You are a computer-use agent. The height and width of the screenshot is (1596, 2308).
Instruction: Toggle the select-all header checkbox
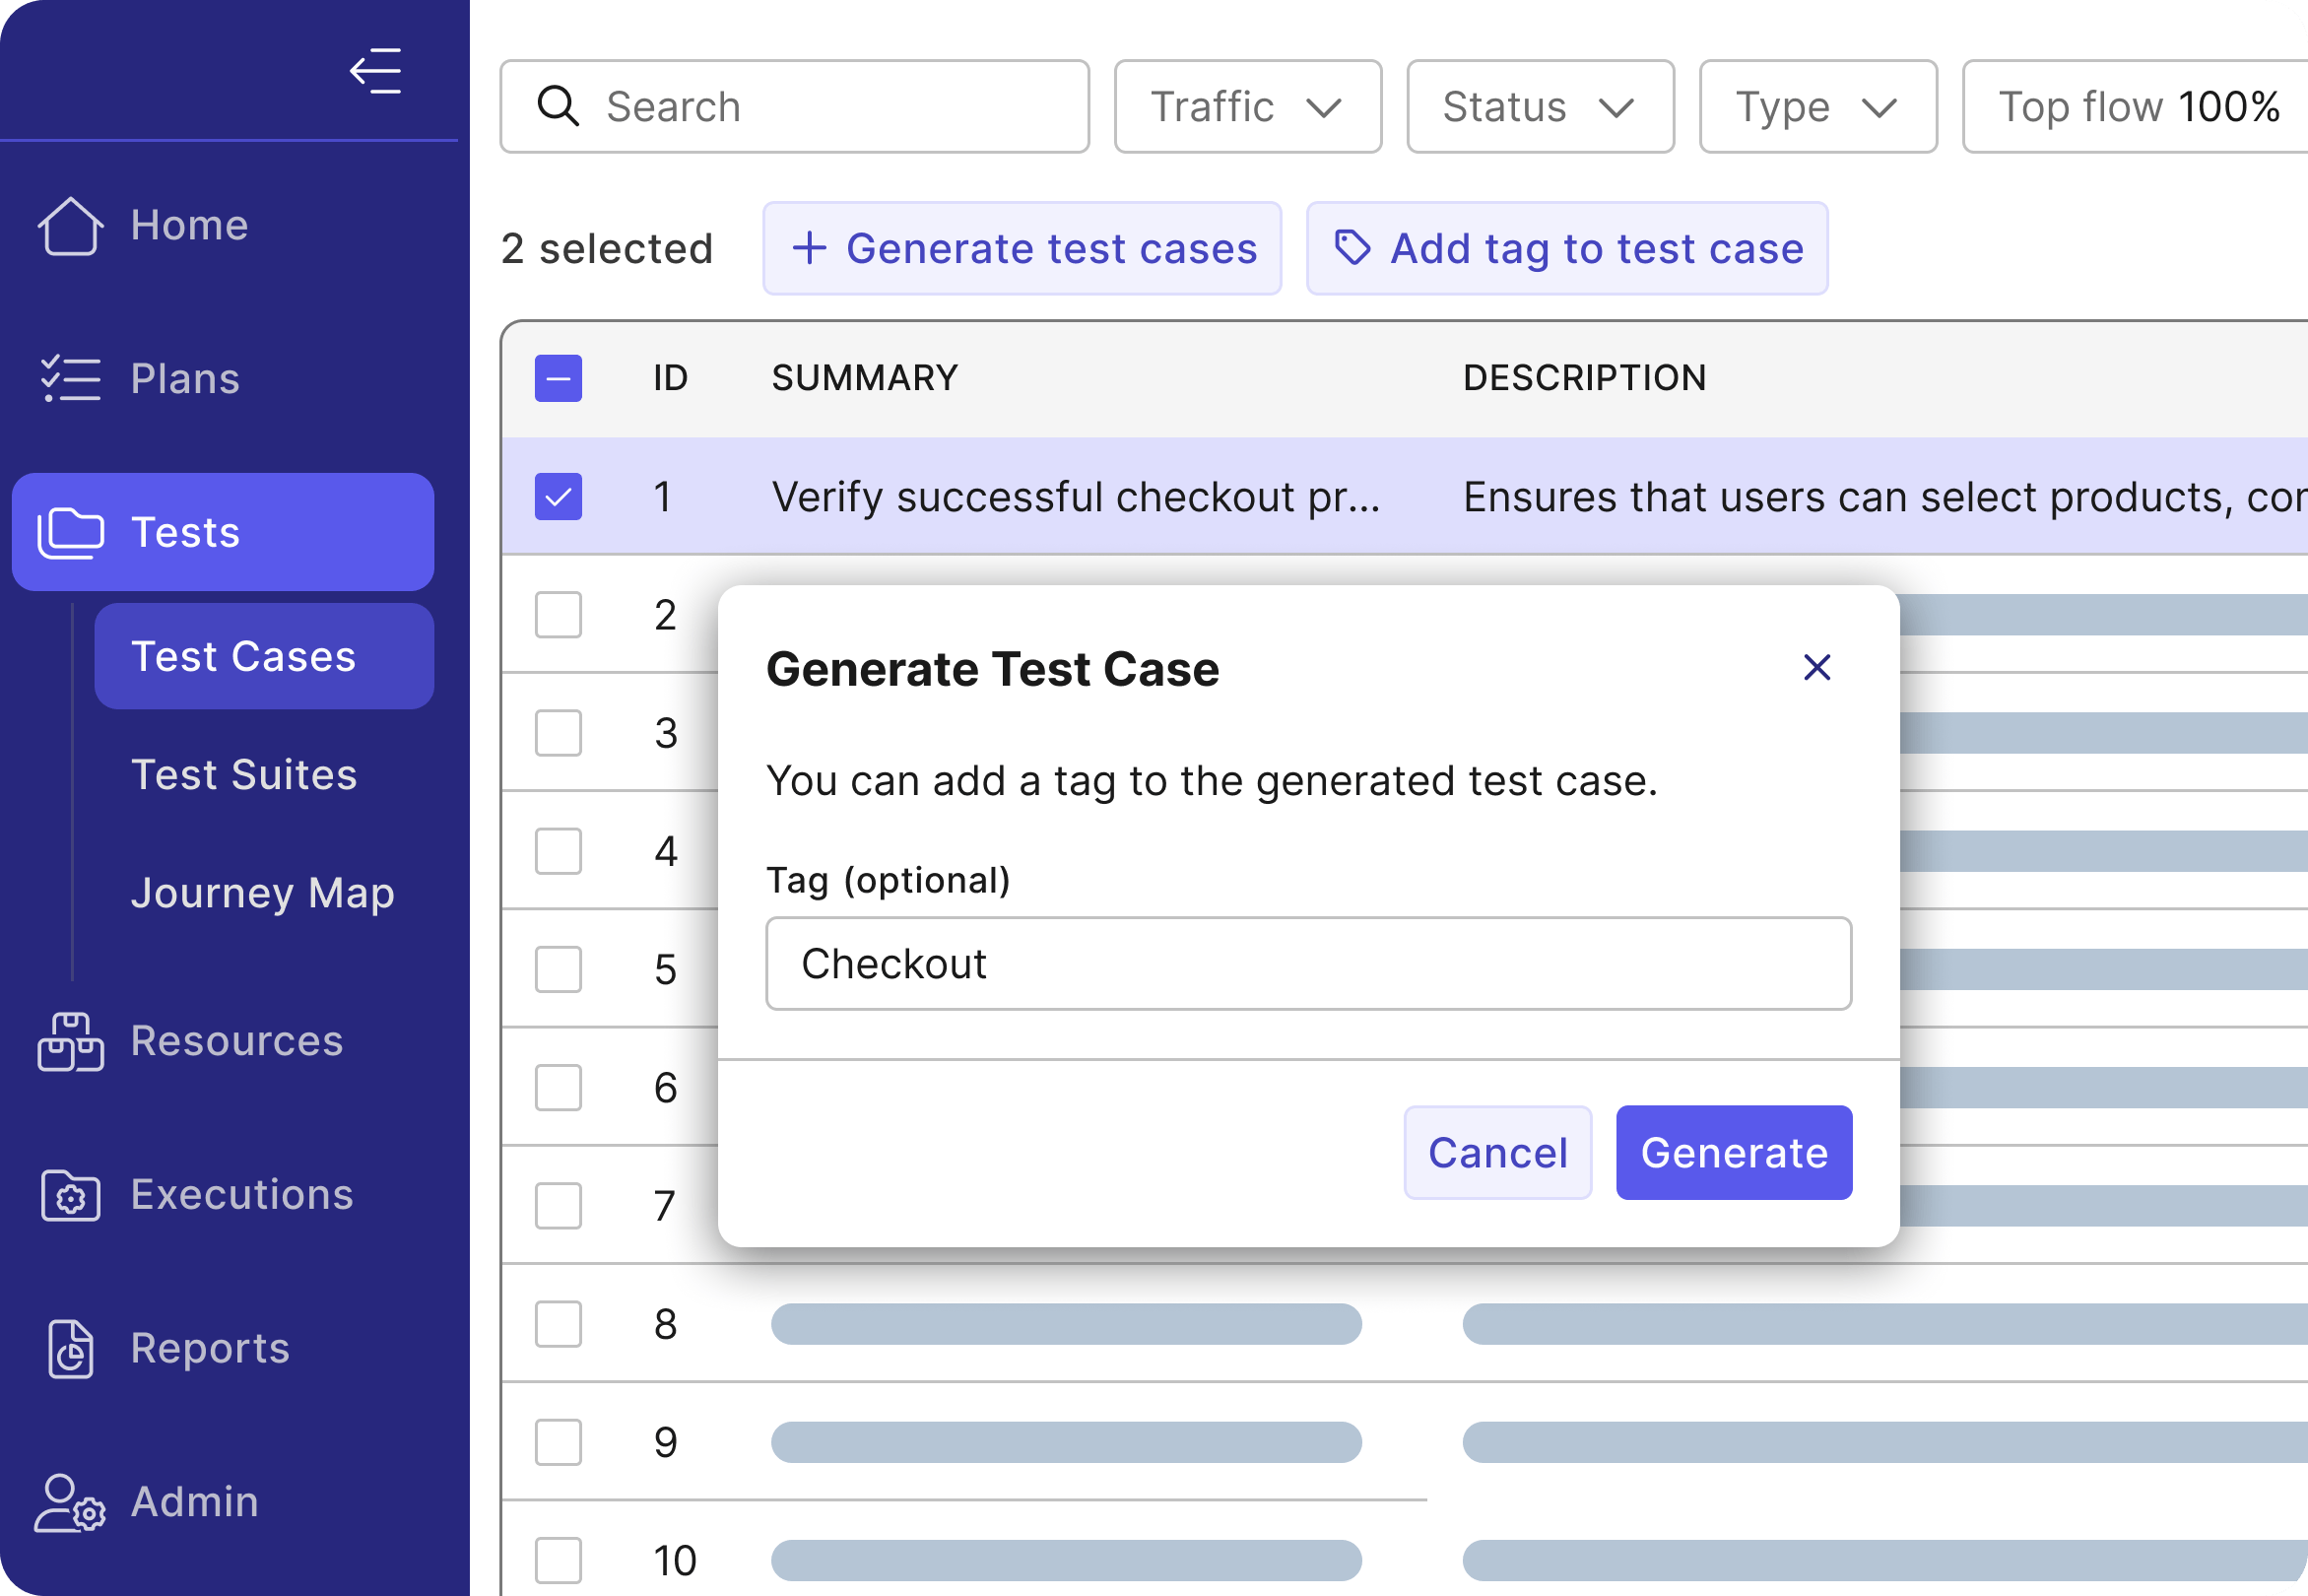click(x=558, y=379)
